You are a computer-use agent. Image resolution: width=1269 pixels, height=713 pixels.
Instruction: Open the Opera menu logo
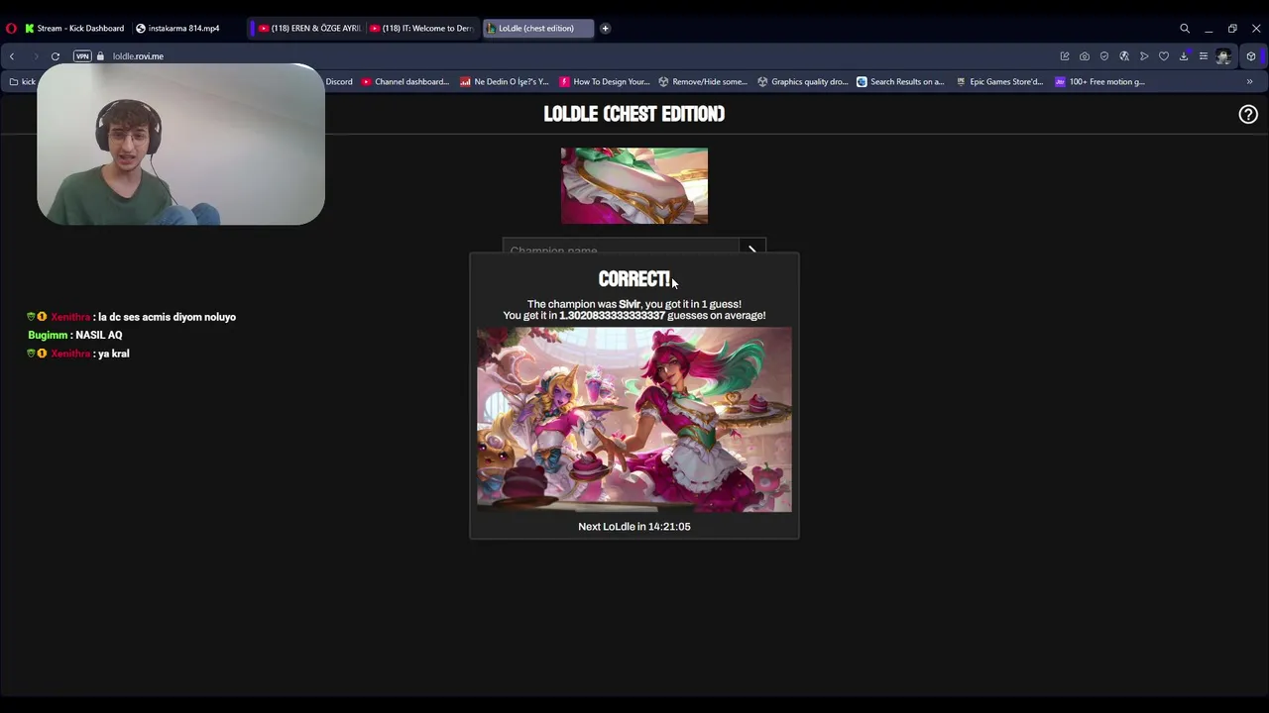coord(11,29)
